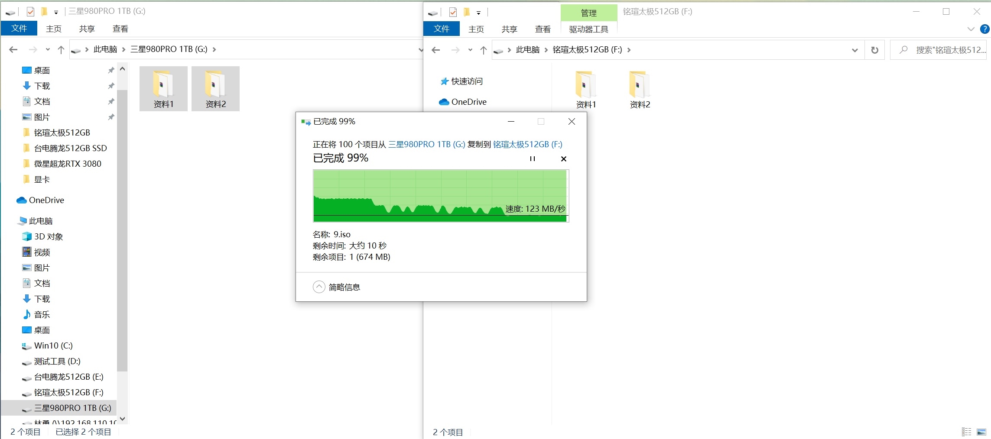The height and width of the screenshot is (439, 991).
Task: Open source drive link 三星980PRO 1TB (G:)
Action: (x=427, y=144)
